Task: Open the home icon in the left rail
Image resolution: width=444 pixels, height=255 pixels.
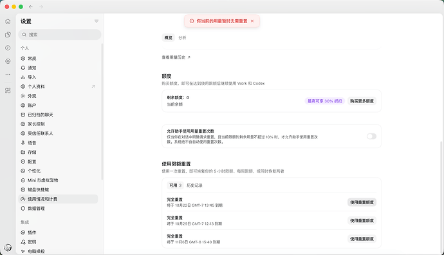Action: click(8, 21)
